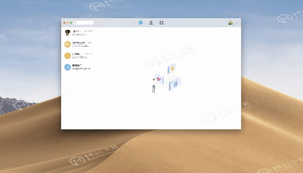
Task: Click the green zoom window button
Action: [71, 23]
